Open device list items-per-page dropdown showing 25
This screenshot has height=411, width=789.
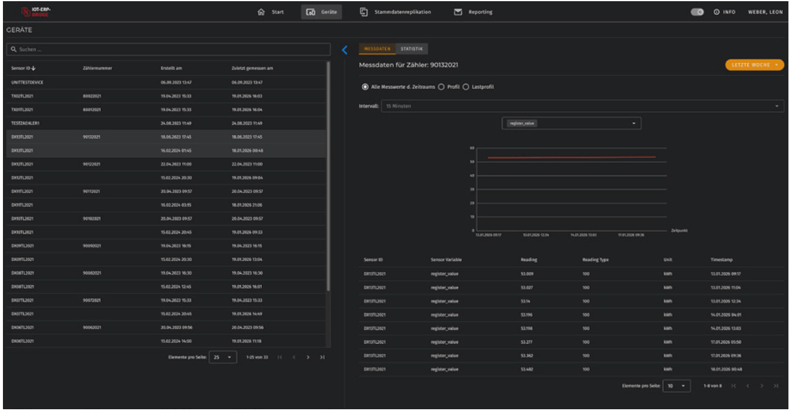coord(224,357)
